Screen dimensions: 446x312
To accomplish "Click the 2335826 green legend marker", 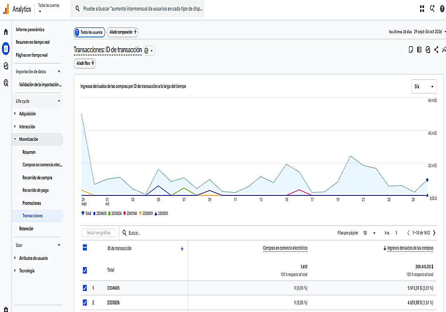I will point(110,213).
